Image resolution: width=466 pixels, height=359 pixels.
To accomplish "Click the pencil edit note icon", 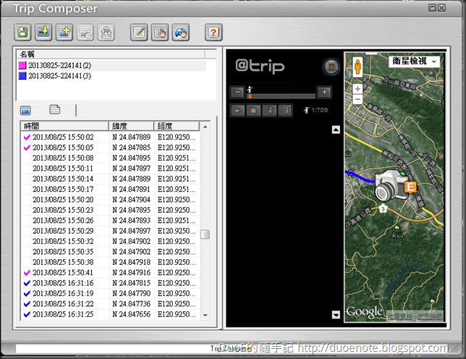I will click(139, 32).
